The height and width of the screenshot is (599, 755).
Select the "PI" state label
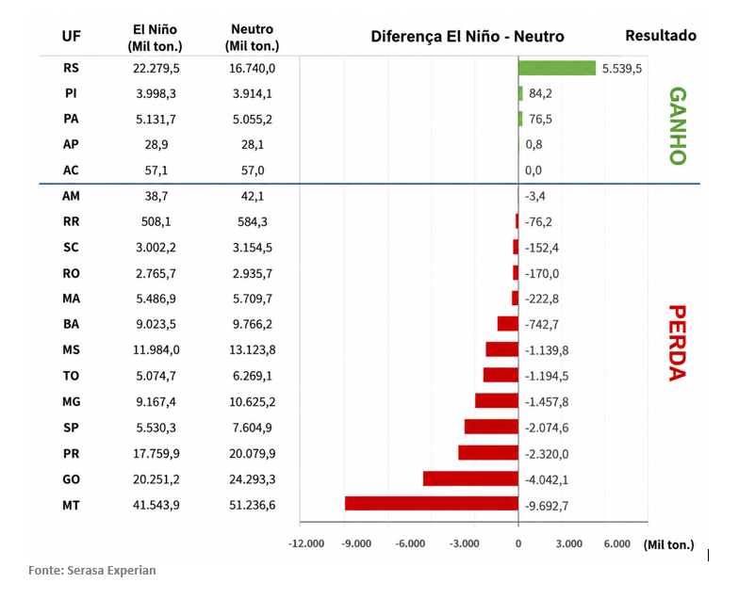click(x=71, y=93)
